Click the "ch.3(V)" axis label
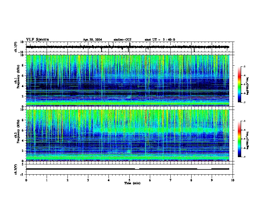 click(x=16, y=169)
